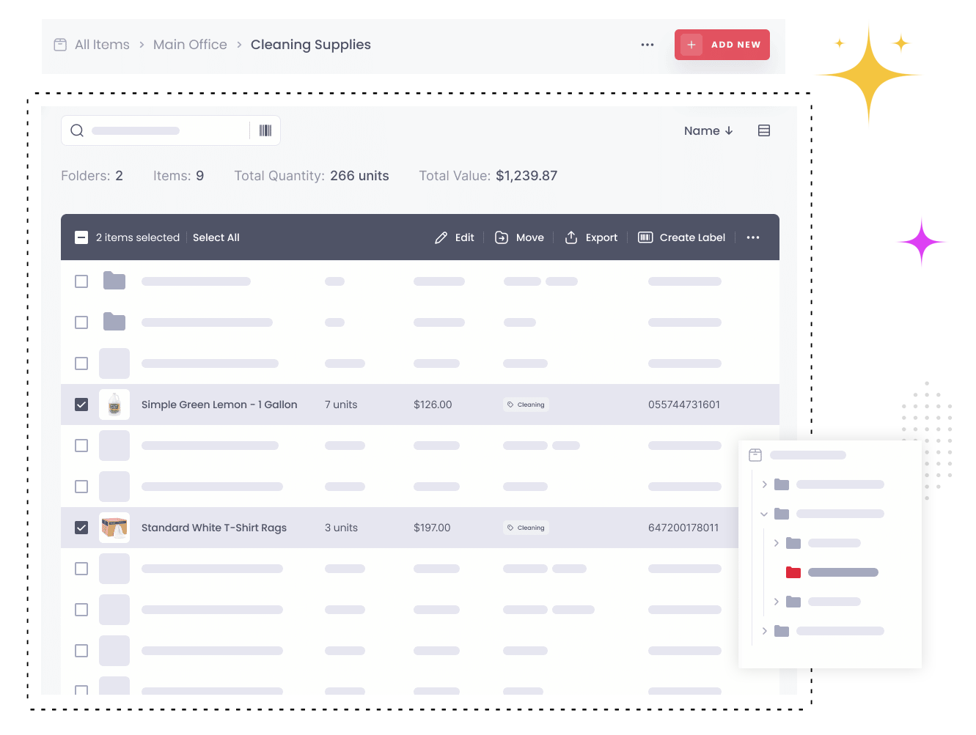Click Edit pencil in selection toolbar
Viewport: 976px width, 735px height.
455,237
